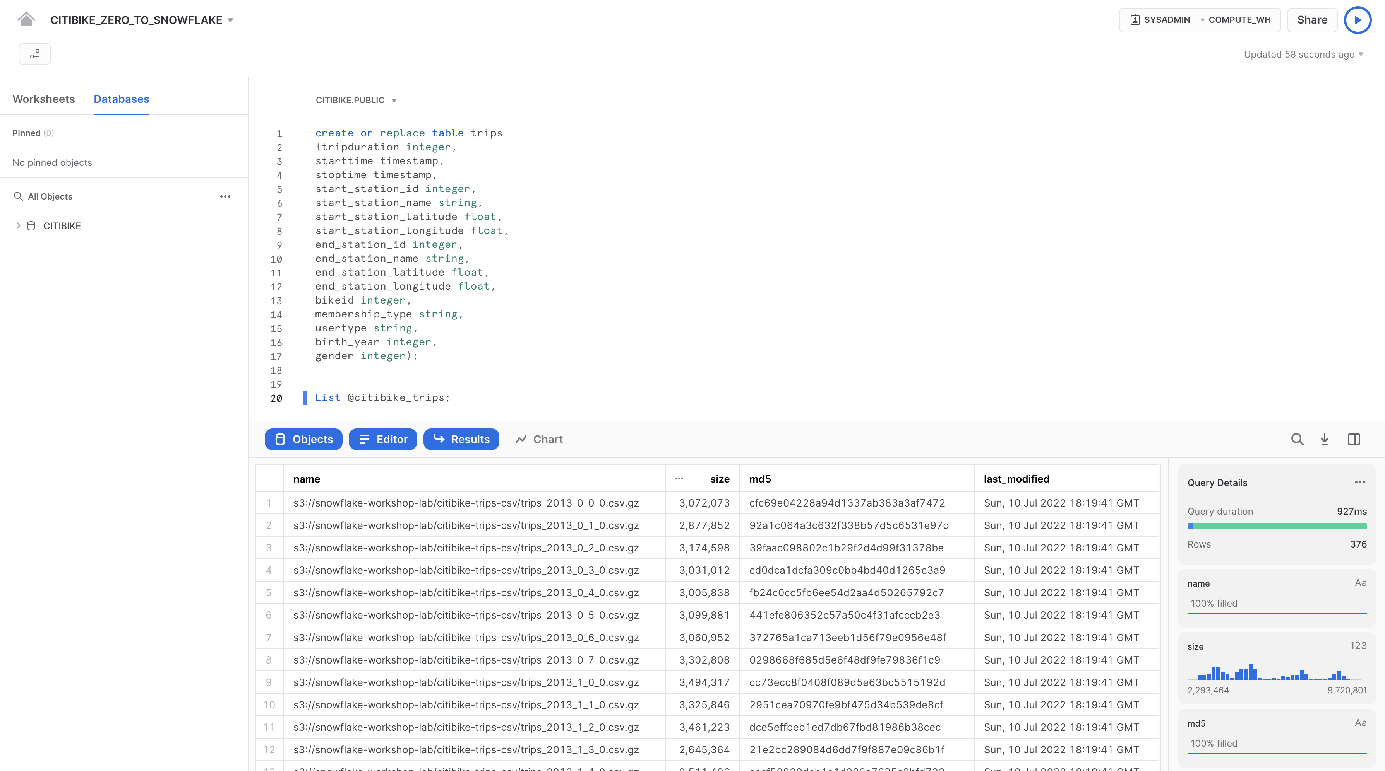Open name column options ellipsis
The height and width of the screenshot is (771, 1385).
coord(679,478)
